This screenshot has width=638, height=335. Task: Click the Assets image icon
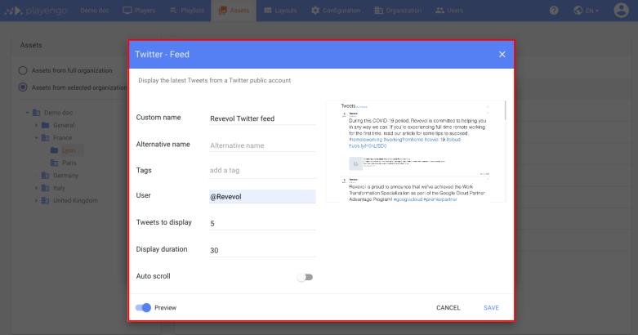pyautogui.click(x=222, y=11)
